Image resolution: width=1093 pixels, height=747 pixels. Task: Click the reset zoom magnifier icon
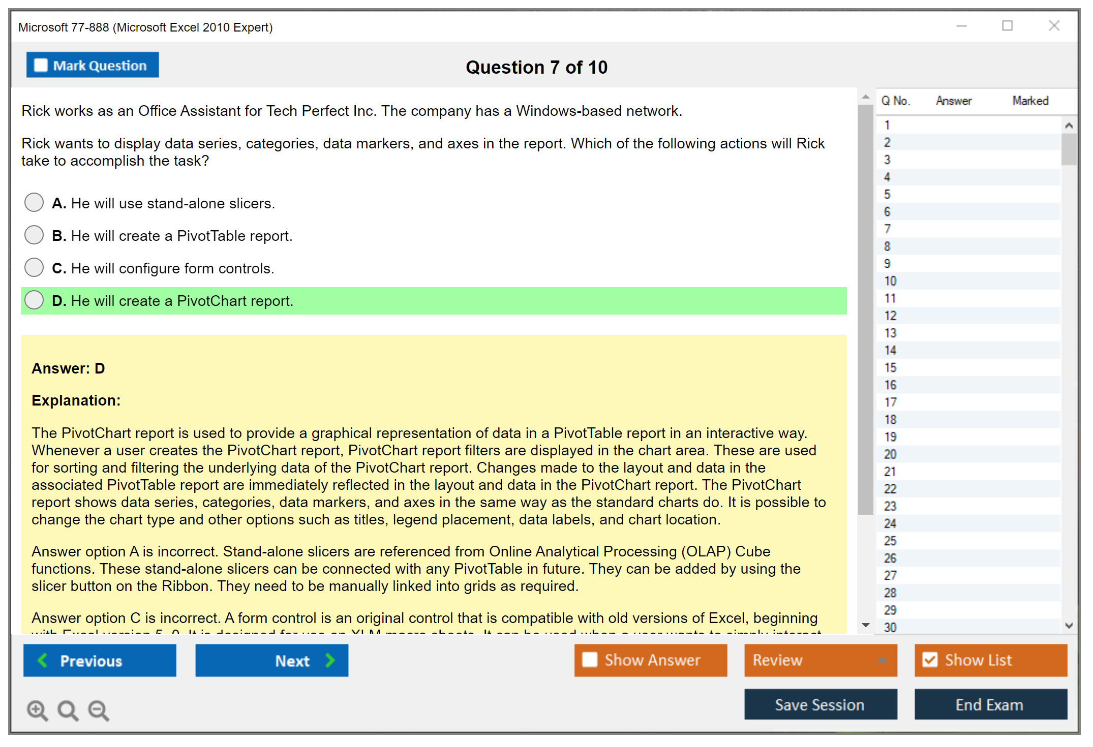(68, 710)
